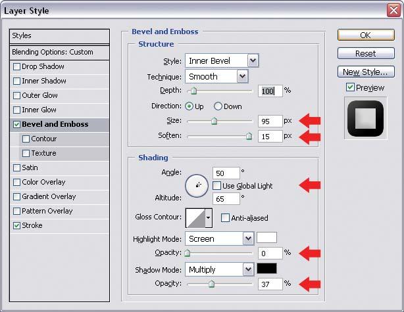Open the black Shadow color swatch
This screenshot has height=312, width=404.
pos(267,268)
